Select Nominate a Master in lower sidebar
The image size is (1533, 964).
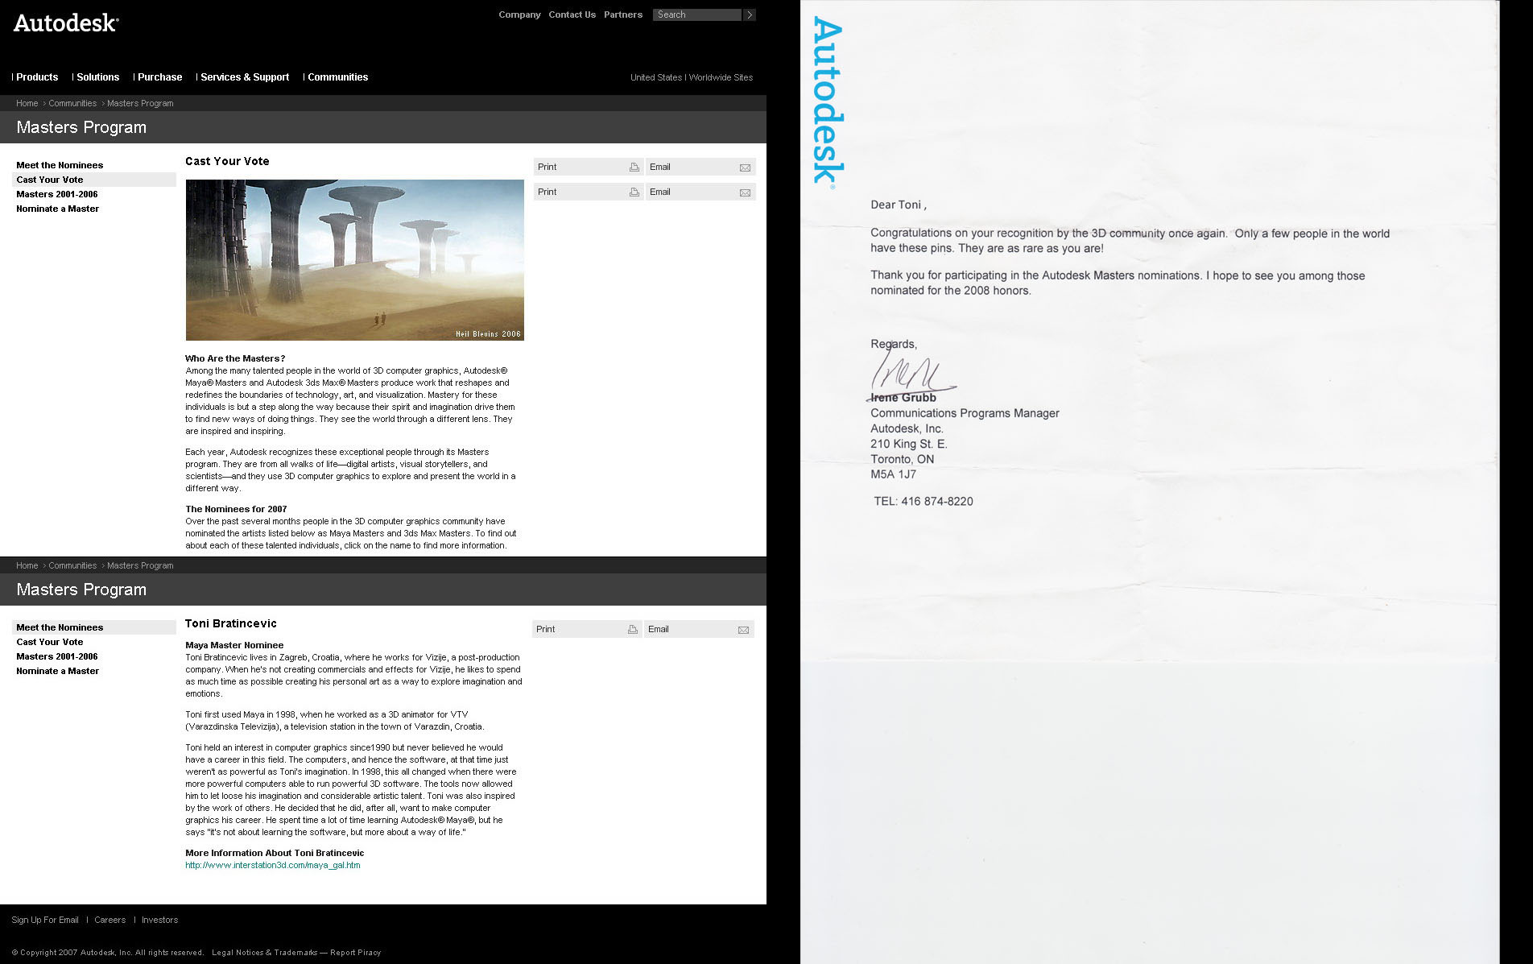coord(57,671)
